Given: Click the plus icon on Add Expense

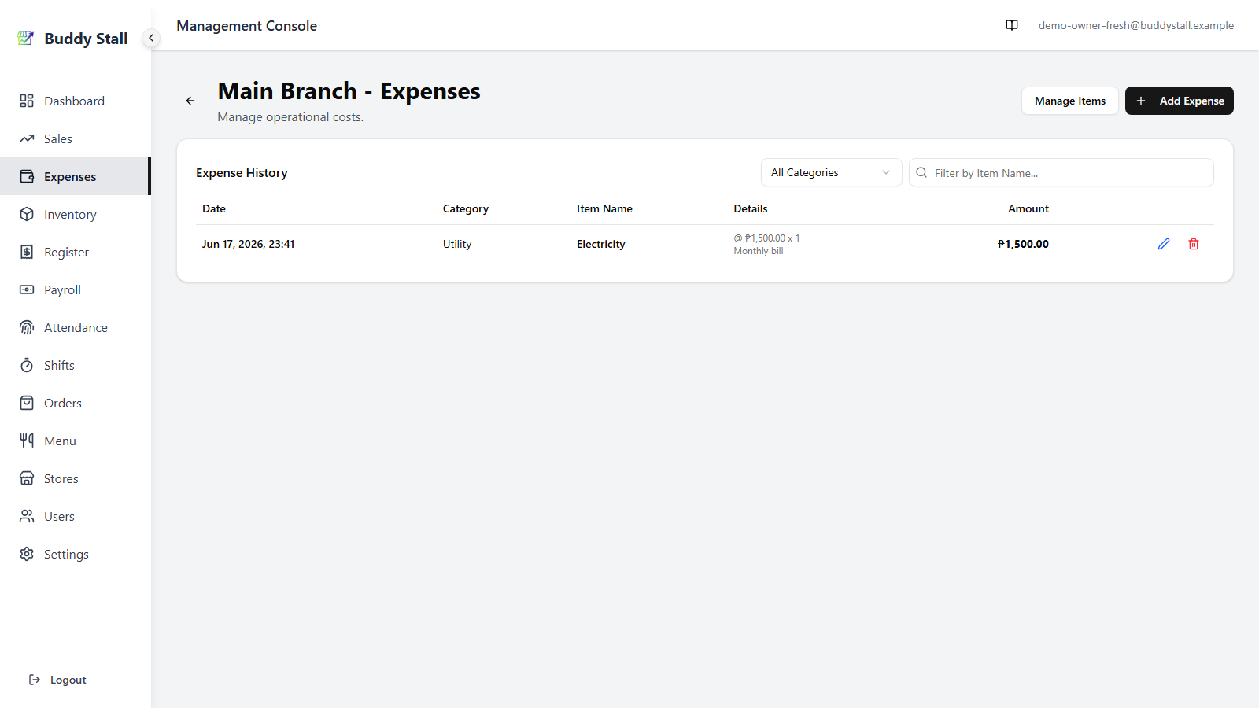Looking at the screenshot, I should [x=1141, y=101].
